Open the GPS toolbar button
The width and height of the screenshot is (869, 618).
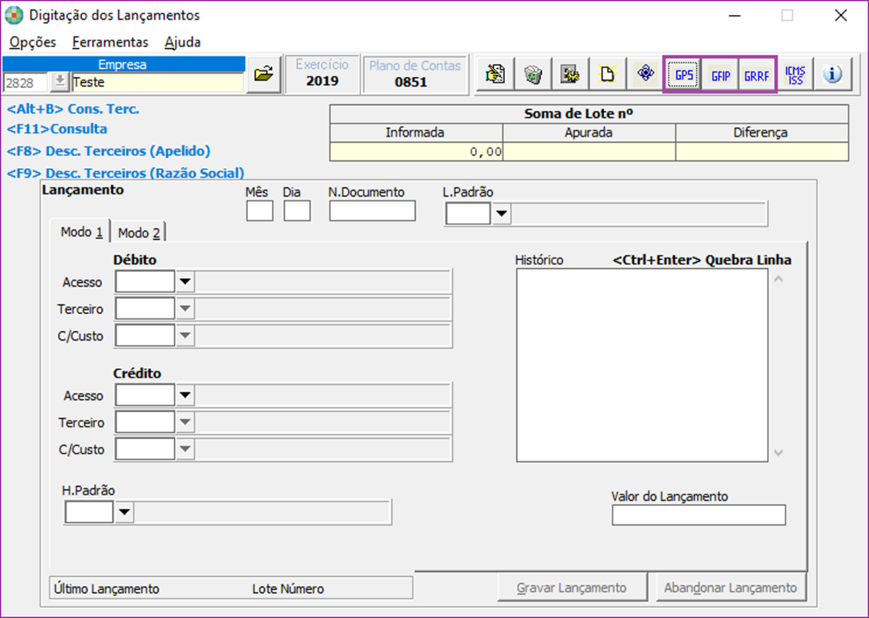coord(683,75)
